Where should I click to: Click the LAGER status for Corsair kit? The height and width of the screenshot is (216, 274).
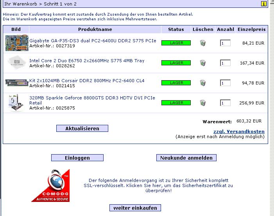point(176,83)
